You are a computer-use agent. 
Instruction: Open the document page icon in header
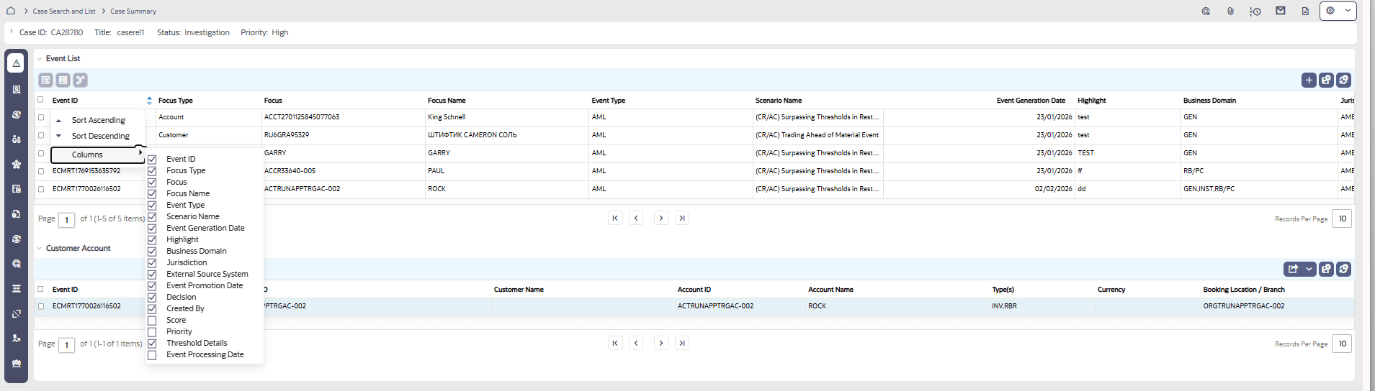[x=1304, y=11]
